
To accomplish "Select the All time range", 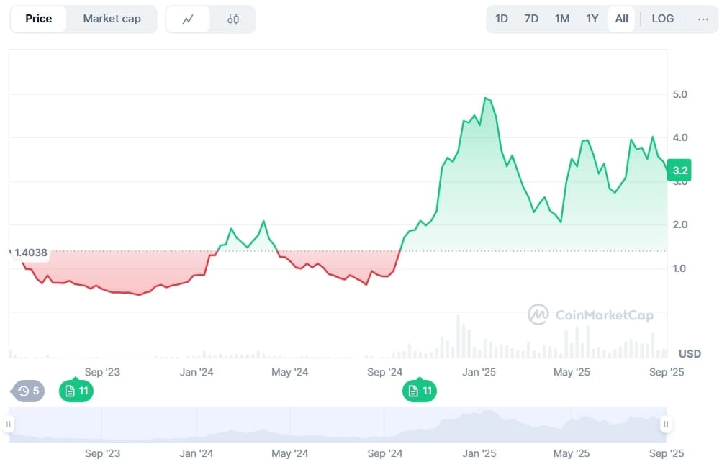I will click(621, 19).
